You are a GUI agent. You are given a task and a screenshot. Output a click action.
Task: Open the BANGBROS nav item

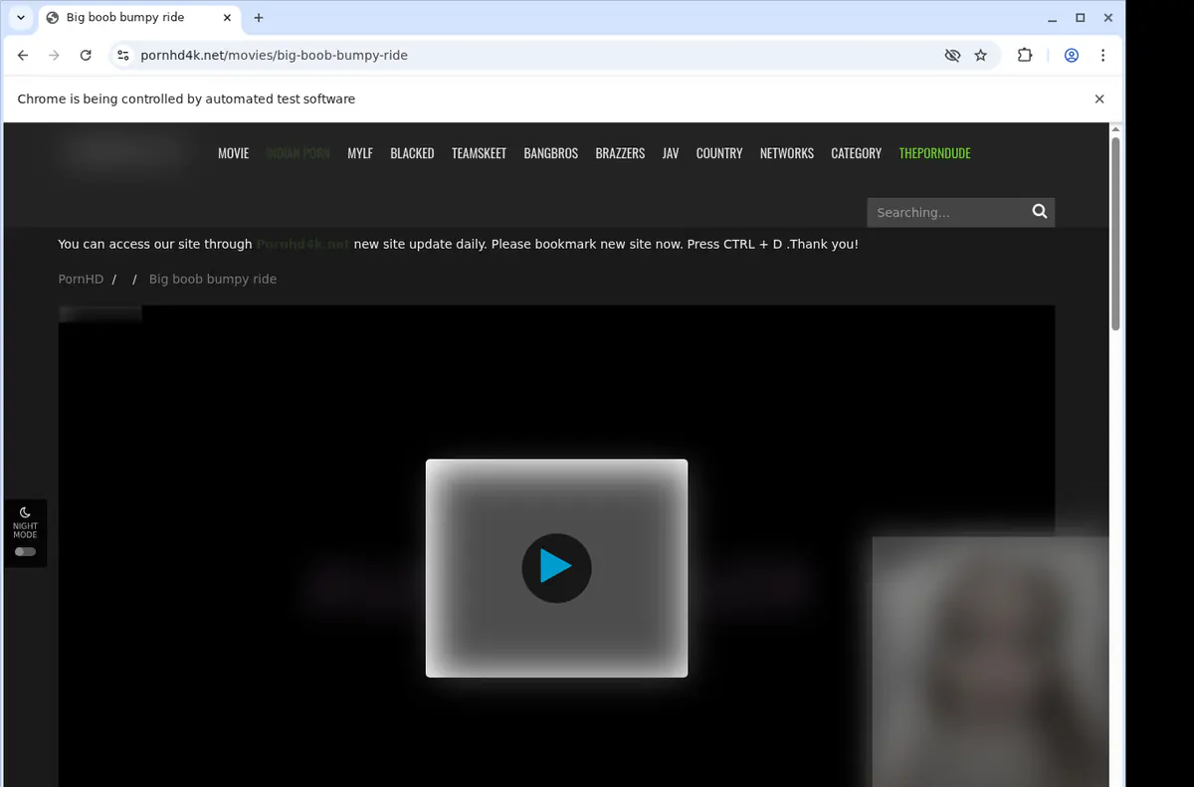(551, 153)
